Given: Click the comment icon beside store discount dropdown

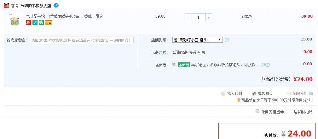Looking at the screenshot, I should pyautogui.click(x=227, y=40).
